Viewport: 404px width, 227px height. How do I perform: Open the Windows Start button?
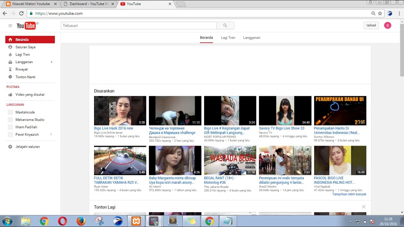click(7, 221)
